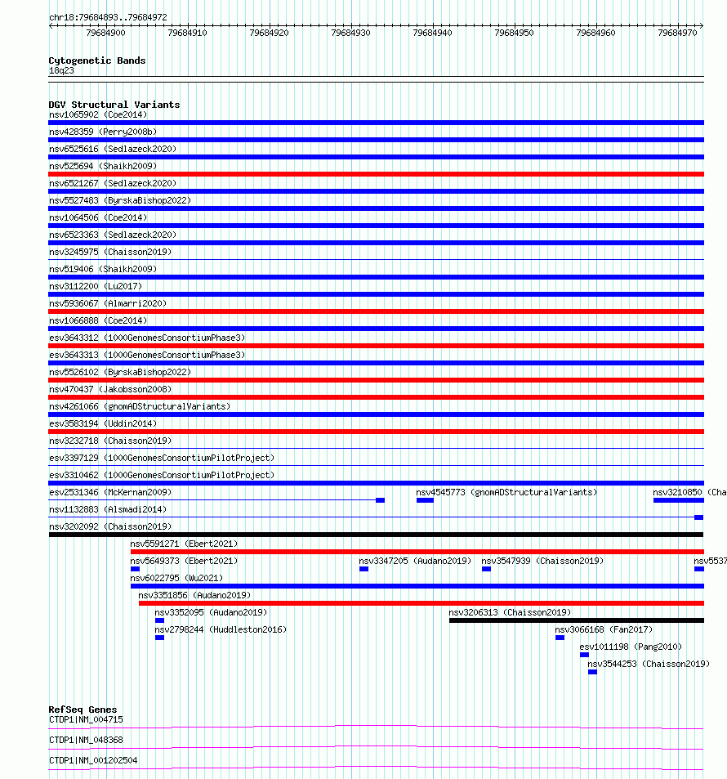Click esv3643312 (1000GenomesConsortiumPhase3) label
The image size is (727, 779).
coord(147,338)
